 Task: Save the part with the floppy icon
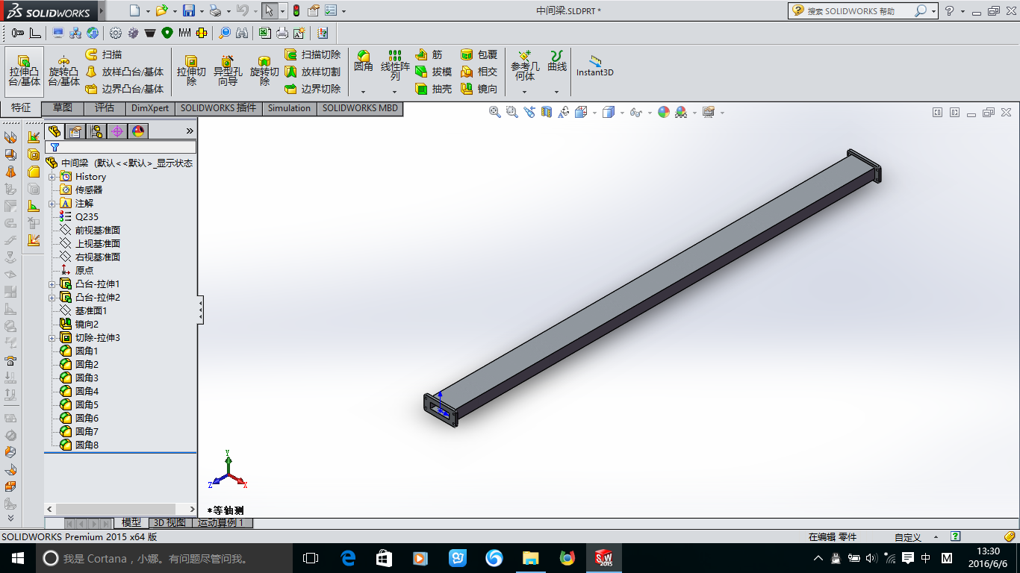pyautogui.click(x=189, y=10)
